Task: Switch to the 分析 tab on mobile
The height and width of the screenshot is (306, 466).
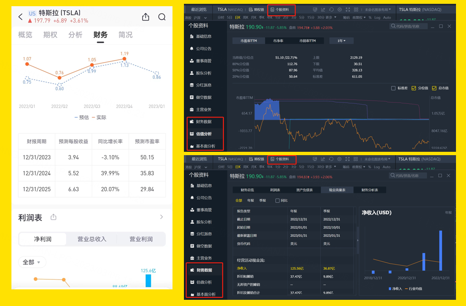Action: (75, 35)
